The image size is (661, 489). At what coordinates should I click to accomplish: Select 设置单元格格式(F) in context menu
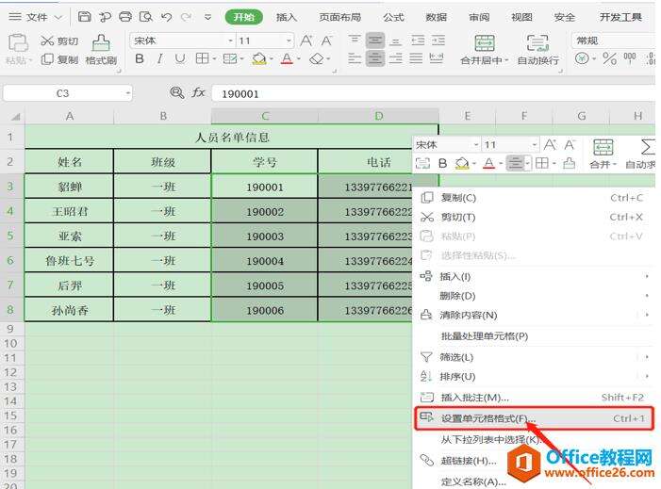pyautogui.click(x=487, y=417)
